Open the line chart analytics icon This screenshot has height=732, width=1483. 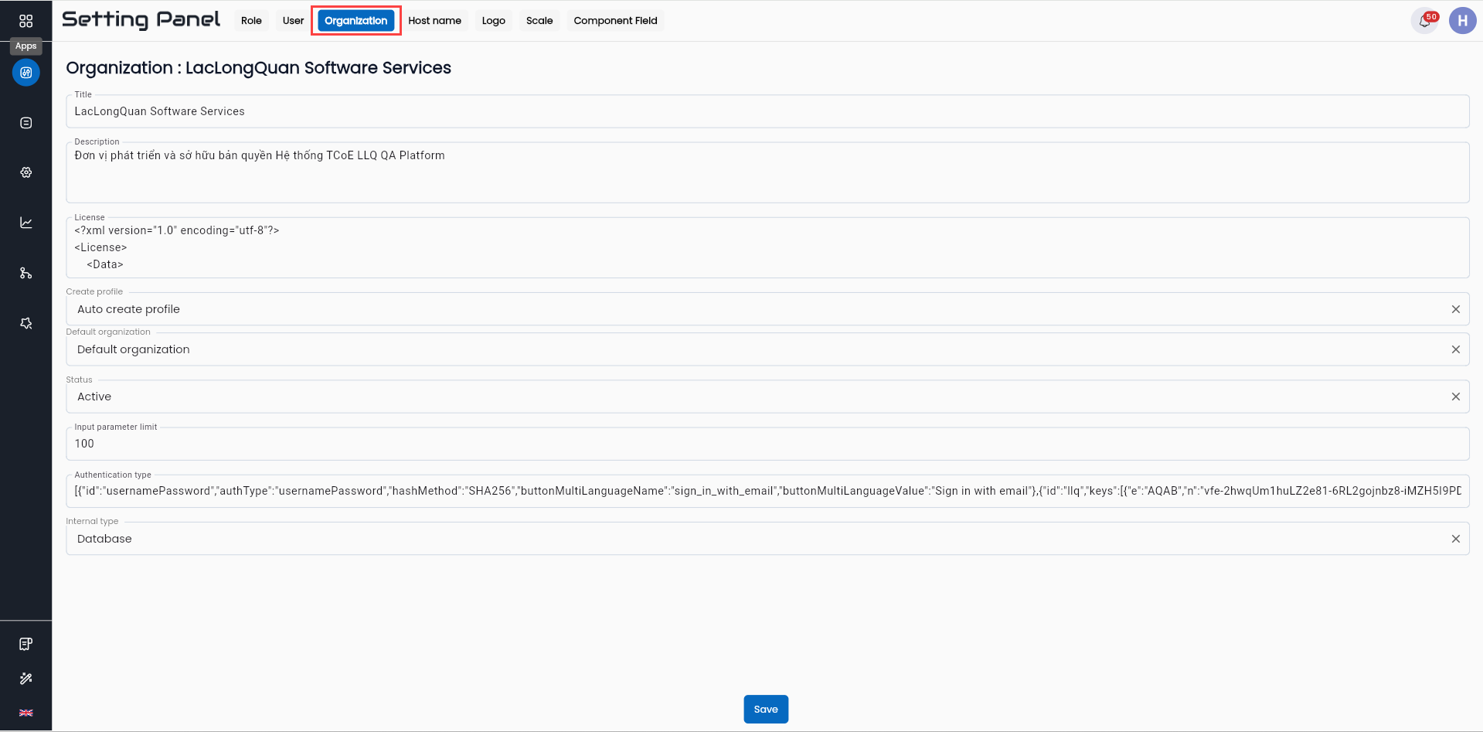click(26, 223)
